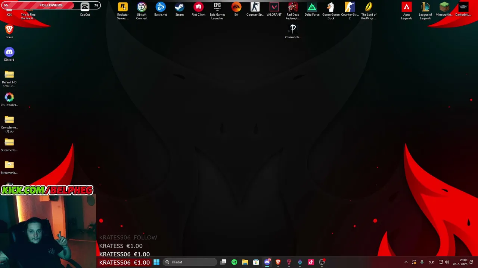Open the volume control tray icon

click(447, 262)
